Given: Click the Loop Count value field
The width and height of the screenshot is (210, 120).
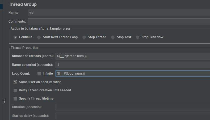Looking at the screenshot, I should pos(133,74).
